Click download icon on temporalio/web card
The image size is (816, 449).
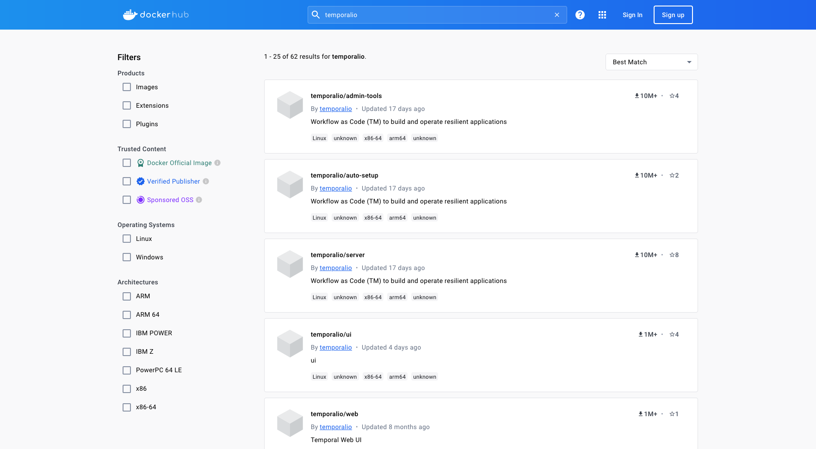pyautogui.click(x=641, y=414)
